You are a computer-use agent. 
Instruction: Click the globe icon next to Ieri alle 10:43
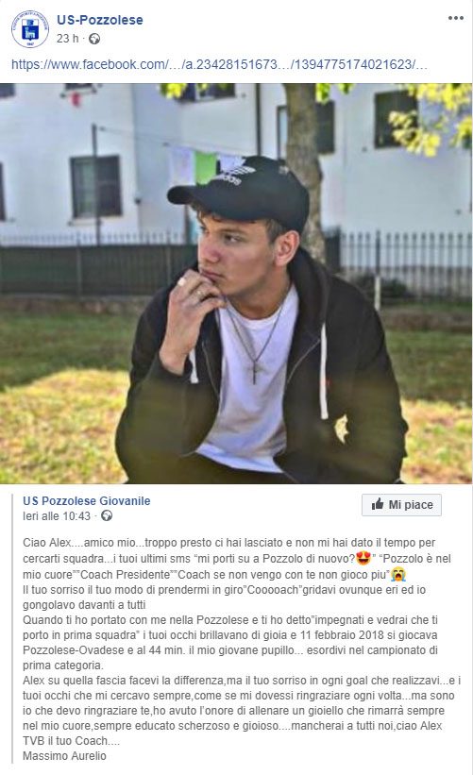(107, 516)
